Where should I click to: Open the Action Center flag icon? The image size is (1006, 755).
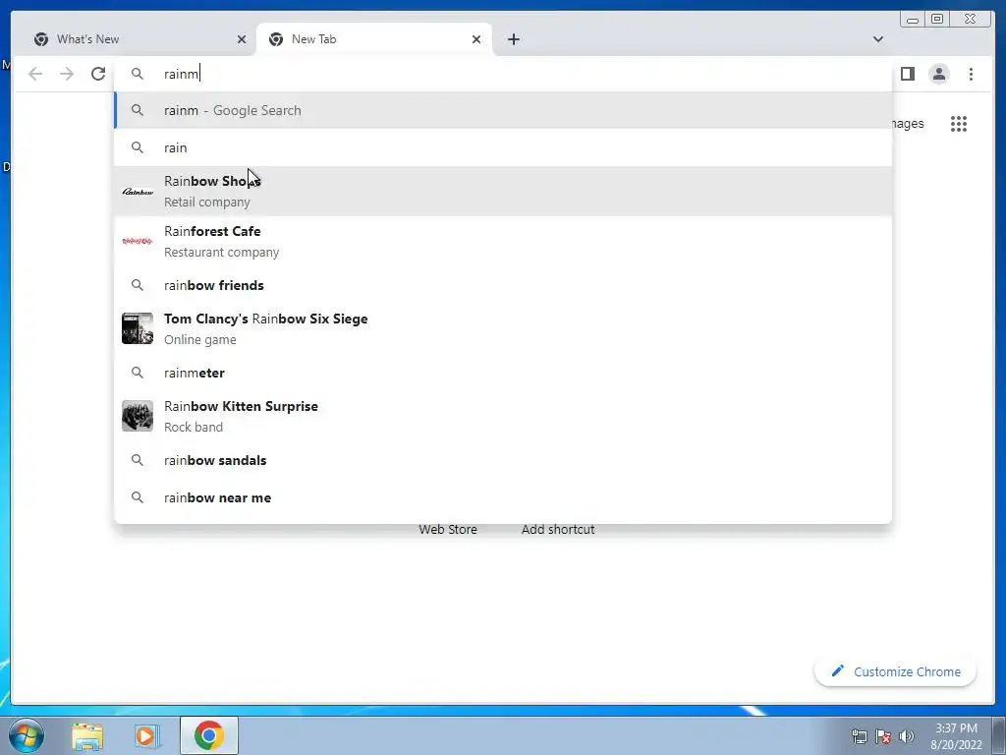(883, 736)
